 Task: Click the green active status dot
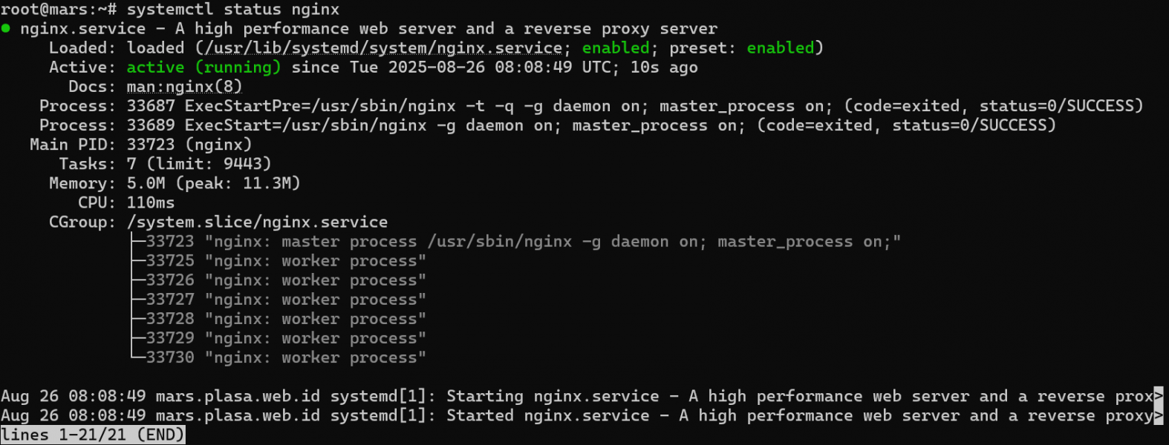(6, 28)
